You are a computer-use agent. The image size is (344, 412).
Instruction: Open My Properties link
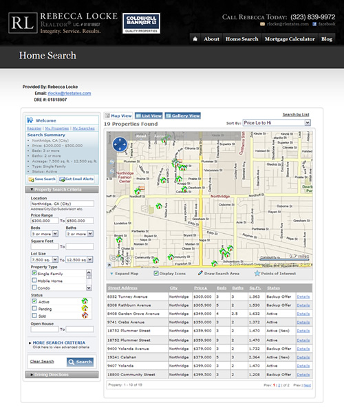pyautogui.click(x=57, y=128)
